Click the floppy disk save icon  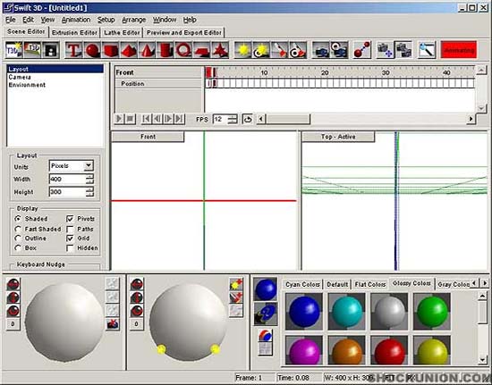(51, 50)
